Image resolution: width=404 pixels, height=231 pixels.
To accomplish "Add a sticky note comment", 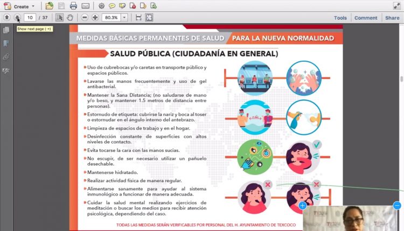I will point(112,6).
